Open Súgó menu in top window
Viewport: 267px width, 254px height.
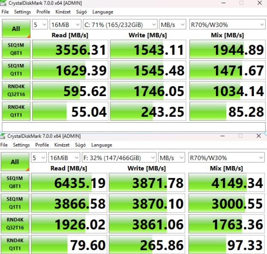81,12
